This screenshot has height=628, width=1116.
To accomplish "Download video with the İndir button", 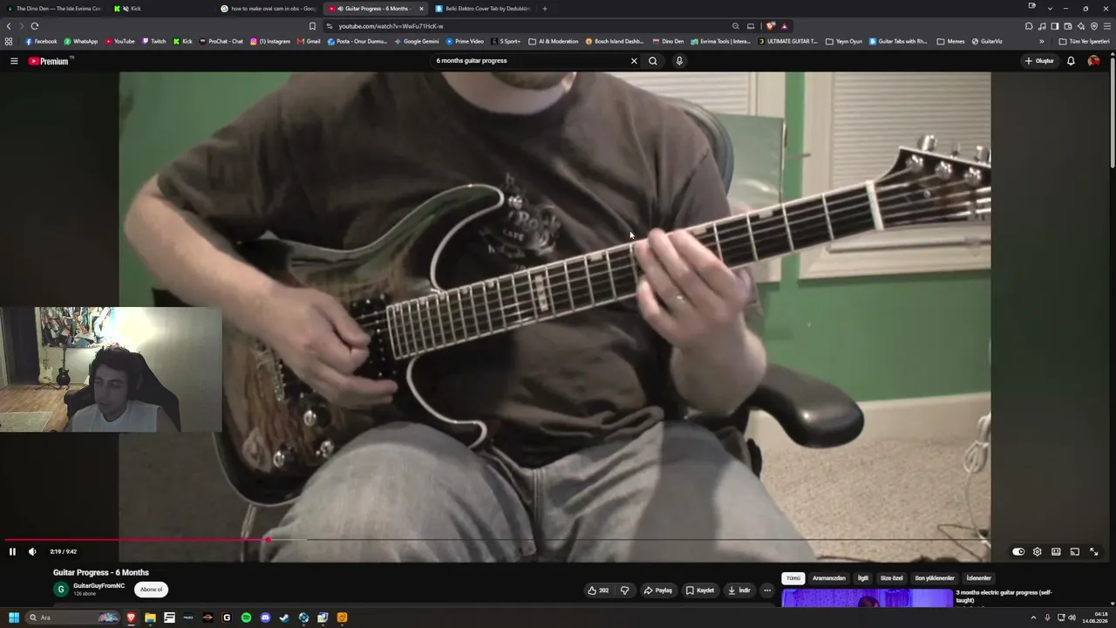I will [738, 590].
